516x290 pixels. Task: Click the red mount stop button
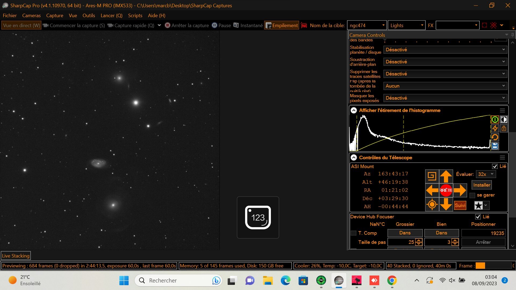(446, 190)
